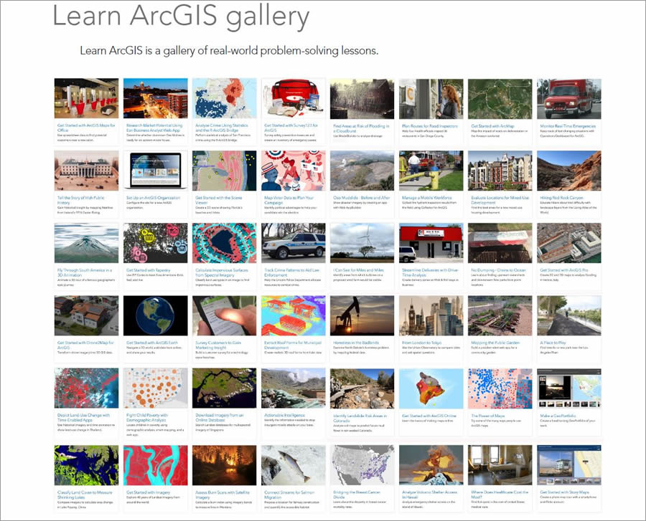Open the Get Started with Story Maps lesson
Viewport: 646px width, 521px height.
click(567, 494)
